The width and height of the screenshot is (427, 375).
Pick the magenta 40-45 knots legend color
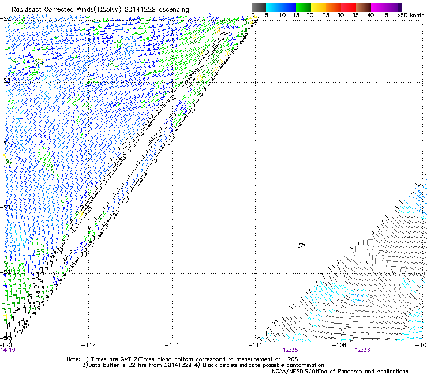point(379,7)
